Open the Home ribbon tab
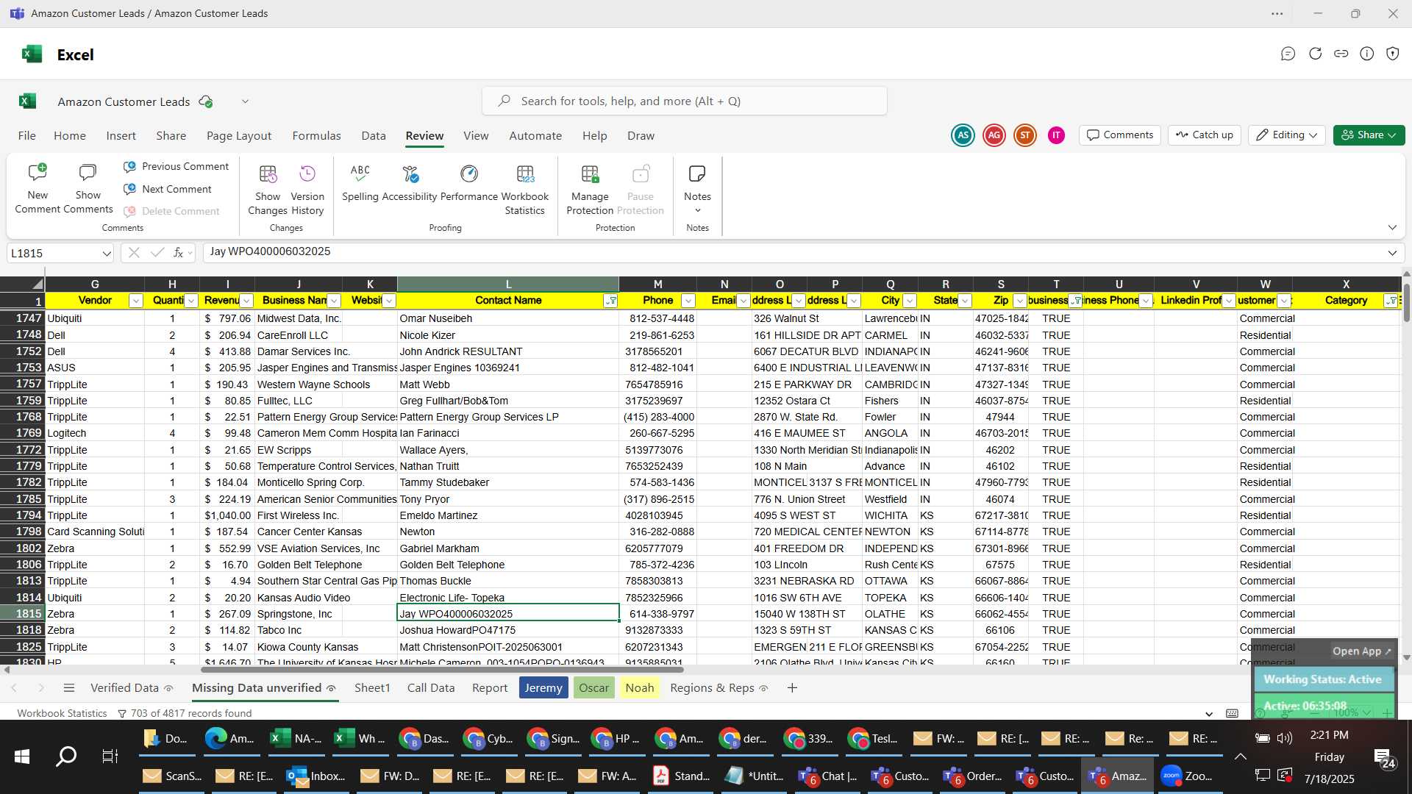Viewport: 1412px width, 794px height. pos(70,136)
